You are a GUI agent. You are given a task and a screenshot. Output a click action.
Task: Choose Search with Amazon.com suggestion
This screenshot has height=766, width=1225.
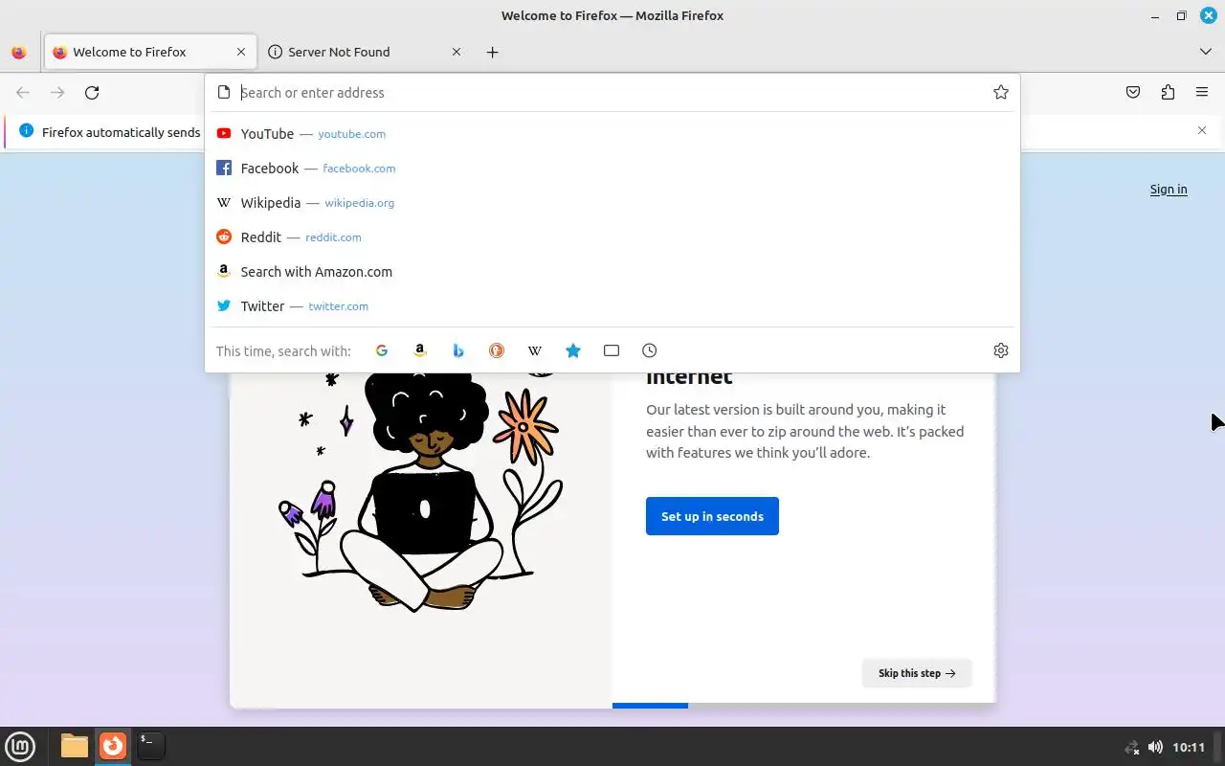click(x=612, y=272)
